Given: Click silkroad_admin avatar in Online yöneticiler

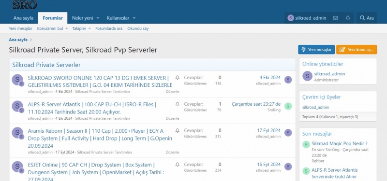Looking at the screenshot, I should (x=307, y=76).
